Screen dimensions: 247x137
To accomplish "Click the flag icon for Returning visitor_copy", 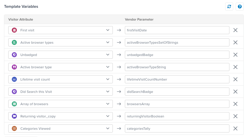I will 14,116.
